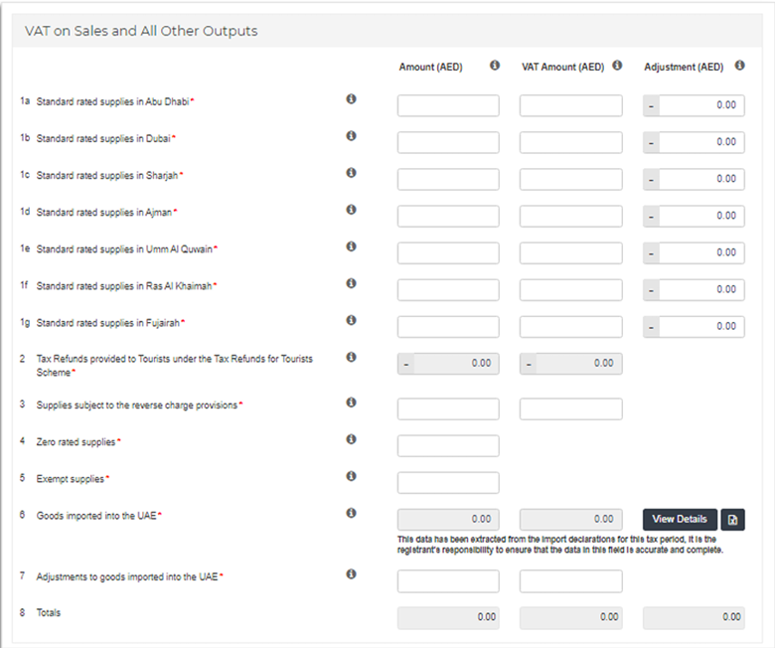The image size is (775, 648).
Task: Click Amount field for Zero rated supplies
Action: pos(448,445)
